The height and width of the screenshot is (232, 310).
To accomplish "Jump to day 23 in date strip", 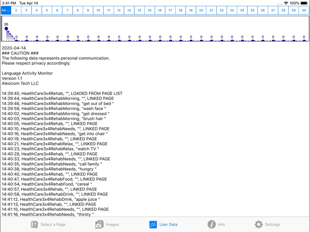I will tap(232, 10).
